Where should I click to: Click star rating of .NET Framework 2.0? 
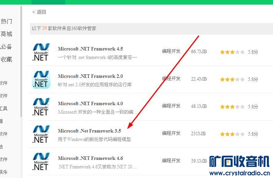click(x=232, y=79)
